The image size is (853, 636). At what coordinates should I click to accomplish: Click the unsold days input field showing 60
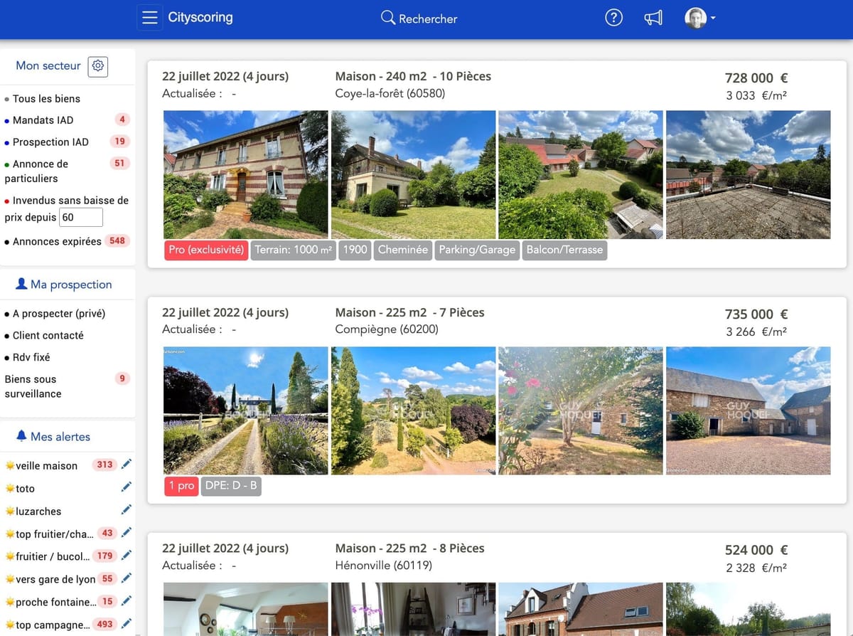(x=81, y=218)
